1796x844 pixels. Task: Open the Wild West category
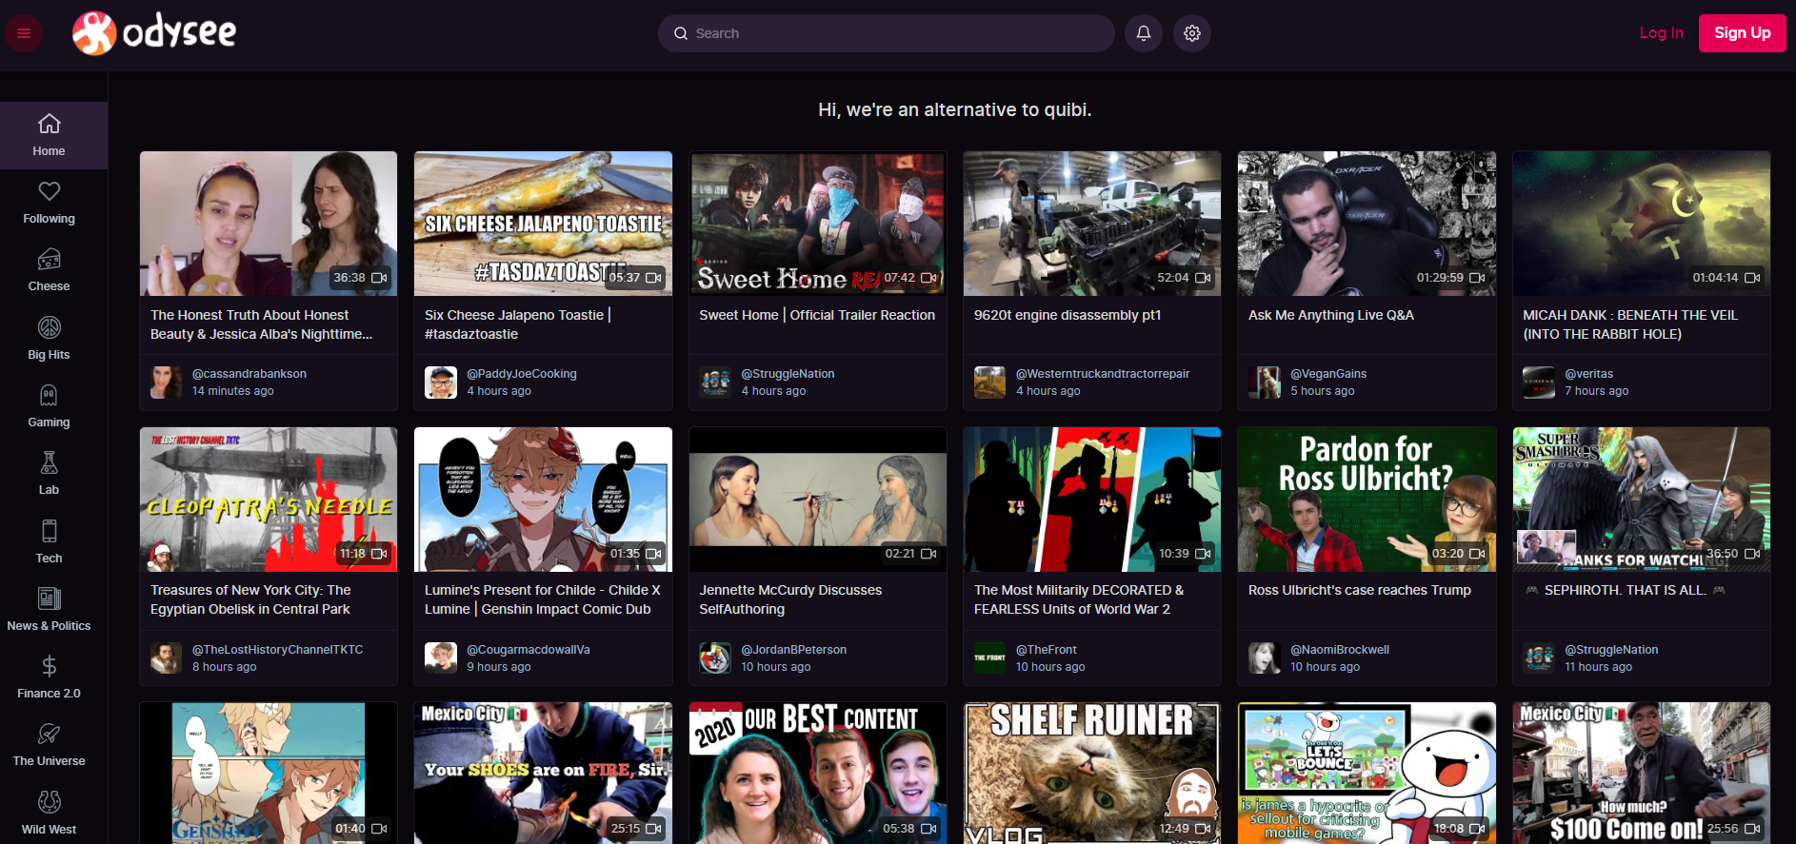click(50, 814)
